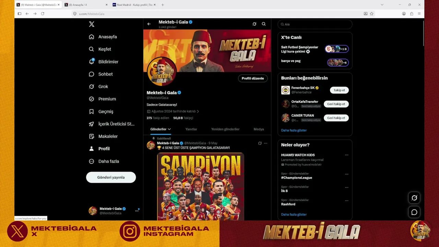Screen dimensions: 439x247
Task: Click search icon in profile header
Action: (264, 24)
